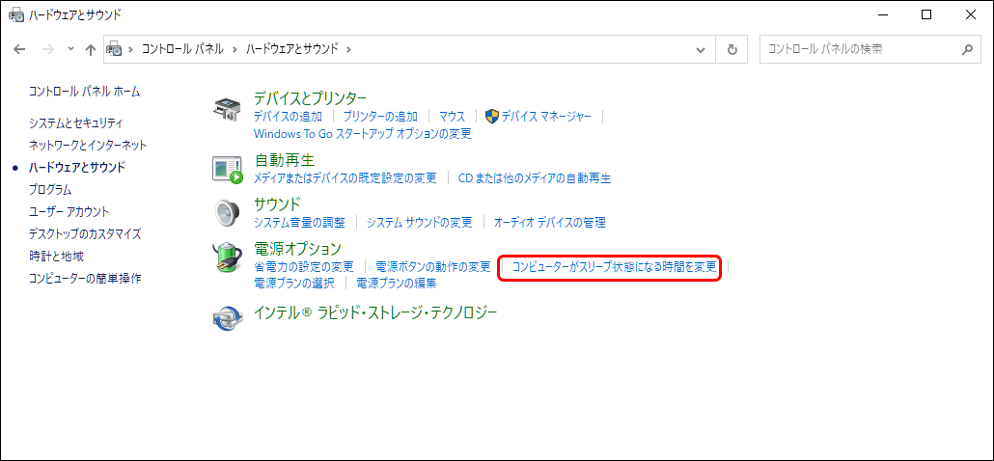Minimize the ハードウェアとサウンド window
Screen dimensions: 994x461
(883, 14)
